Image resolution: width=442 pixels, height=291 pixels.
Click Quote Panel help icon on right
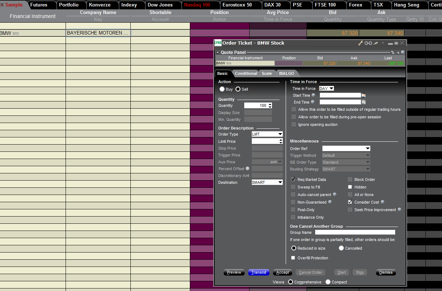pyautogui.click(x=403, y=53)
